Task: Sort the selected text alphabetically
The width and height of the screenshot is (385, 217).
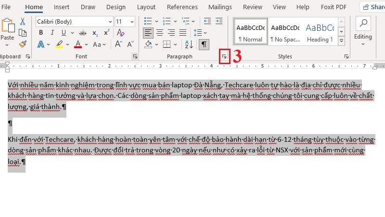Action: 189,44
